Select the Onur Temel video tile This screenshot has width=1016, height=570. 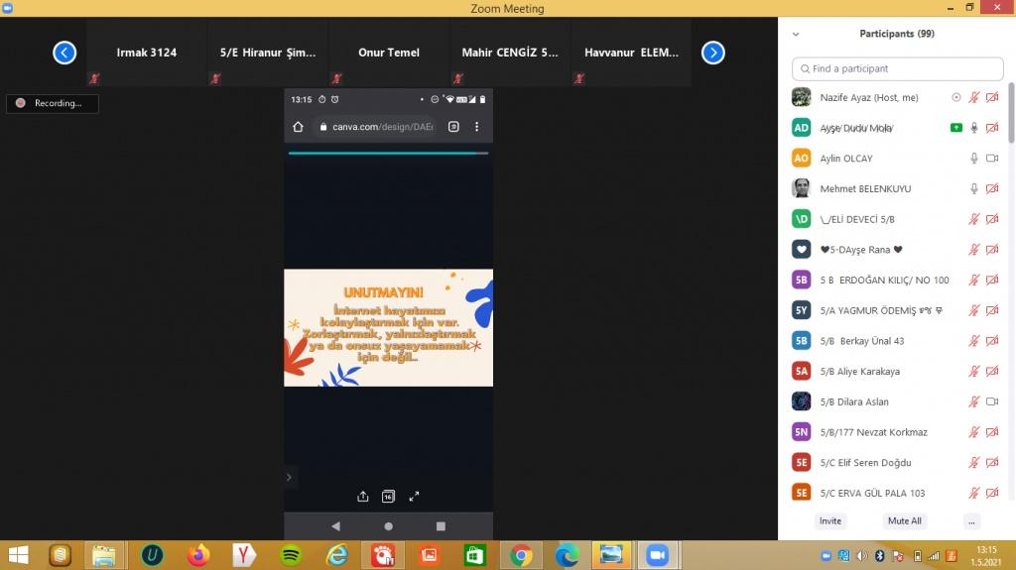(x=389, y=54)
